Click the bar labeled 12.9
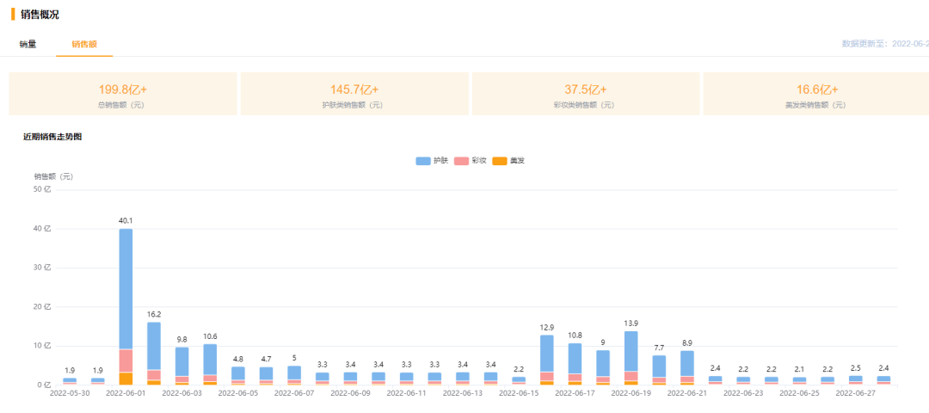This screenshot has height=413, width=929. 547,361
